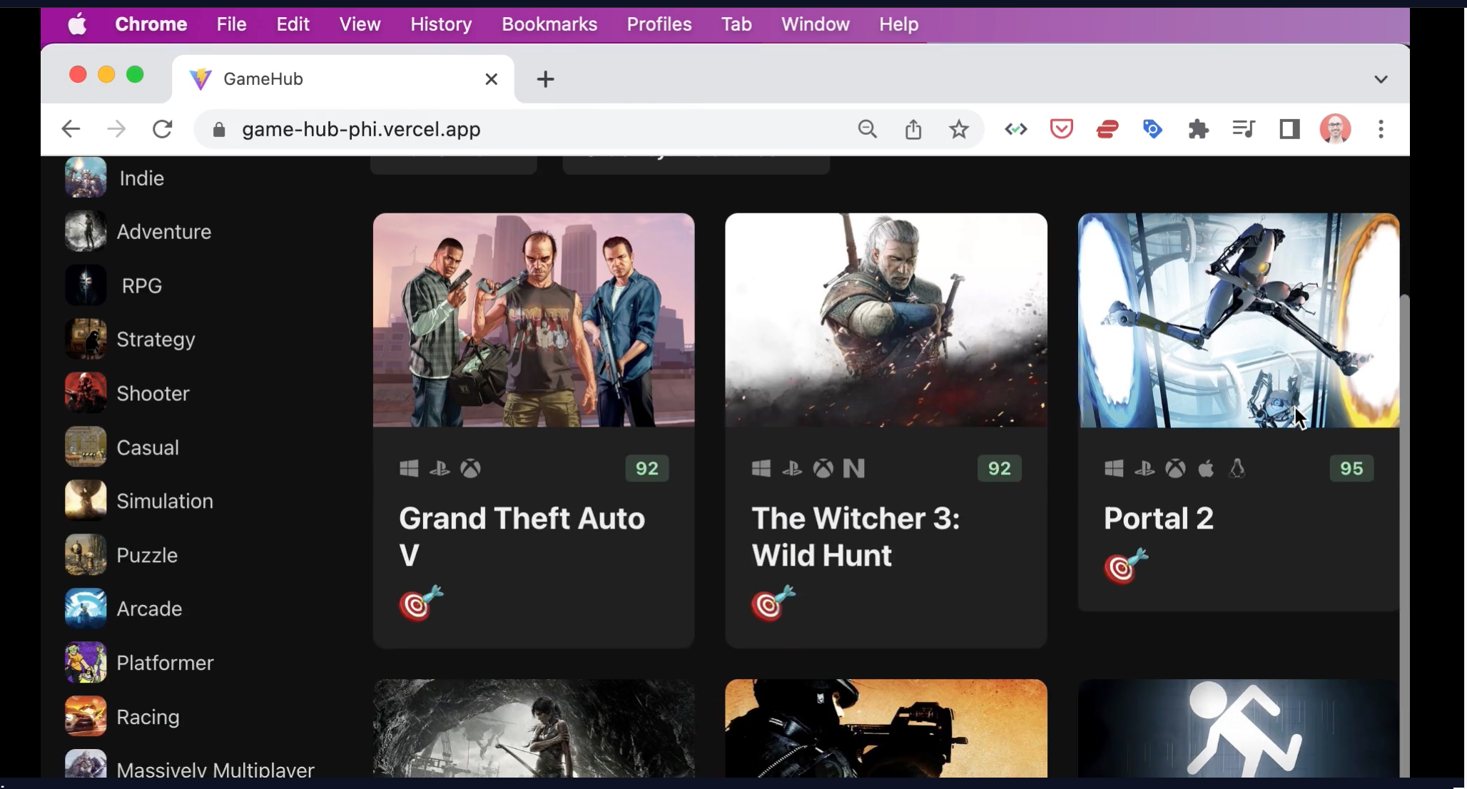Click the zoom magnifier in address bar
The height and width of the screenshot is (789, 1467).
point(868,129)
